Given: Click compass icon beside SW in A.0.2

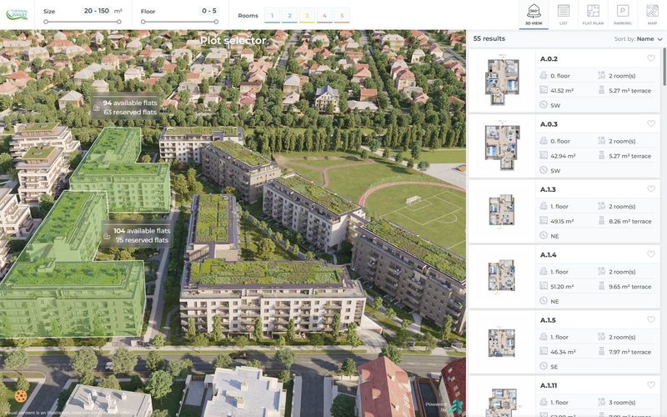Looking at the screenshot, I should [x=544, y=105].
